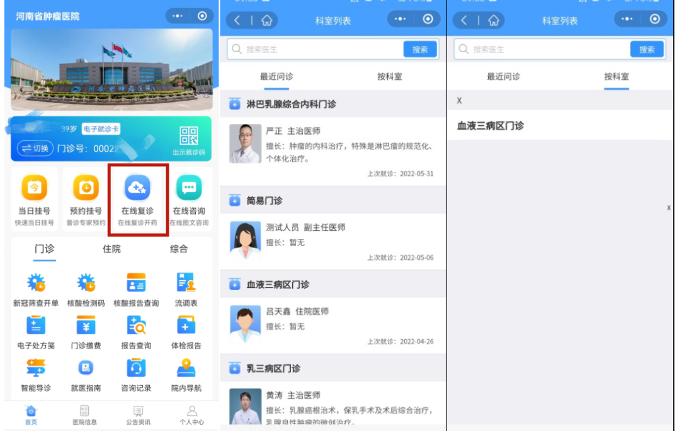Switch to 门诊 tab
Image resolution: width=680 pixels, height=431 pixels.
point(44,249)
